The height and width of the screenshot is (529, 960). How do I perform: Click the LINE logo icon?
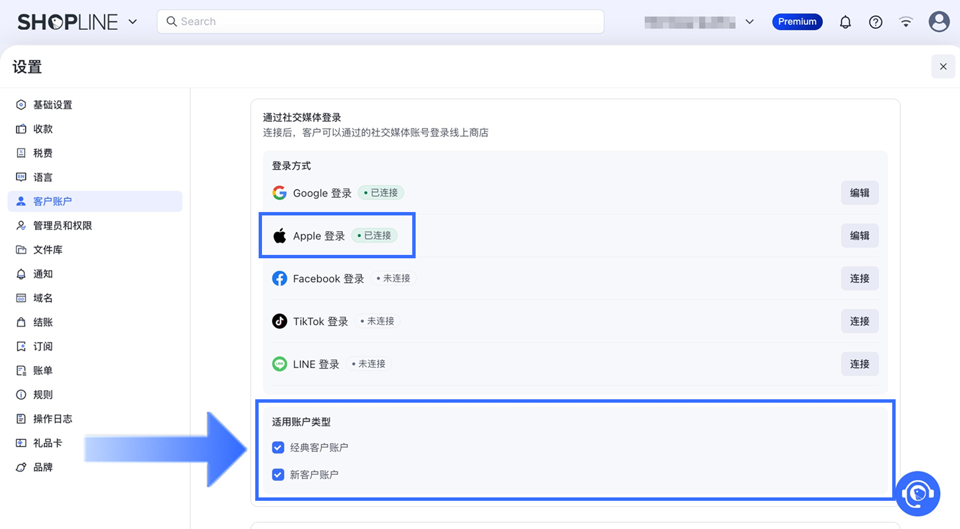[280, 364]
